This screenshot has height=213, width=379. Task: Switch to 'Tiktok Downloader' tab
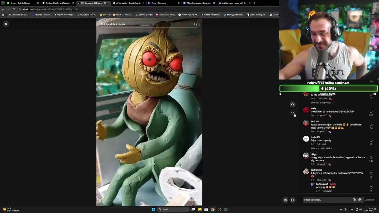[199, 3]
